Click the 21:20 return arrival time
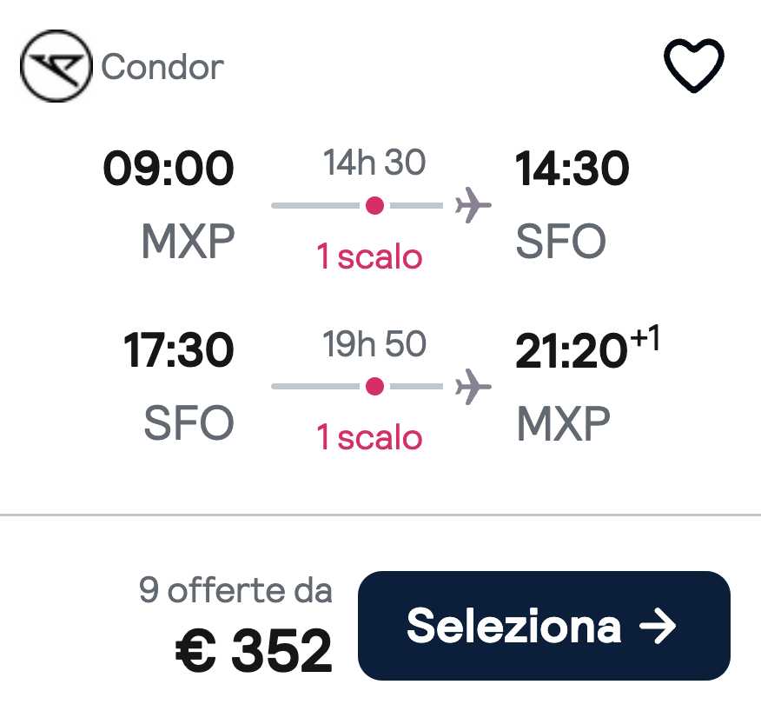 tap(570, 352)
